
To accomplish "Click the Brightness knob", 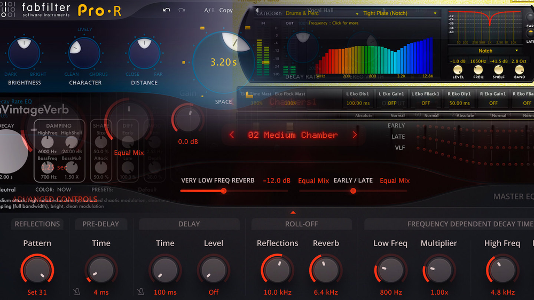I will (x=24, y=53).
